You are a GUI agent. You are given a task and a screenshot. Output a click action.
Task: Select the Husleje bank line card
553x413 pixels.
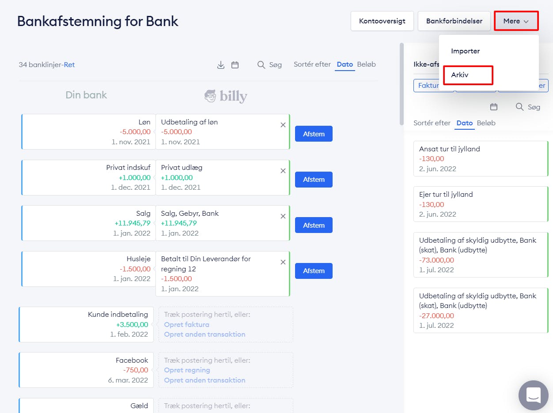click(x=88, y=269)
